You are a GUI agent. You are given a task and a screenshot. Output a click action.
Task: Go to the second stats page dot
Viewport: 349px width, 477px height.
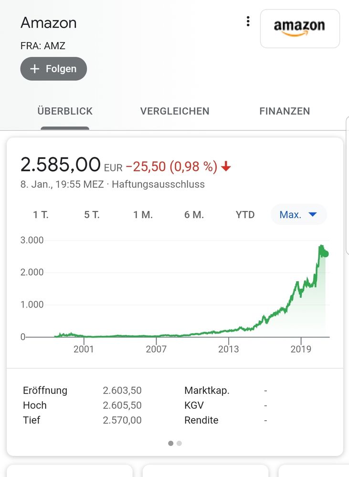[x=179, y=443]
